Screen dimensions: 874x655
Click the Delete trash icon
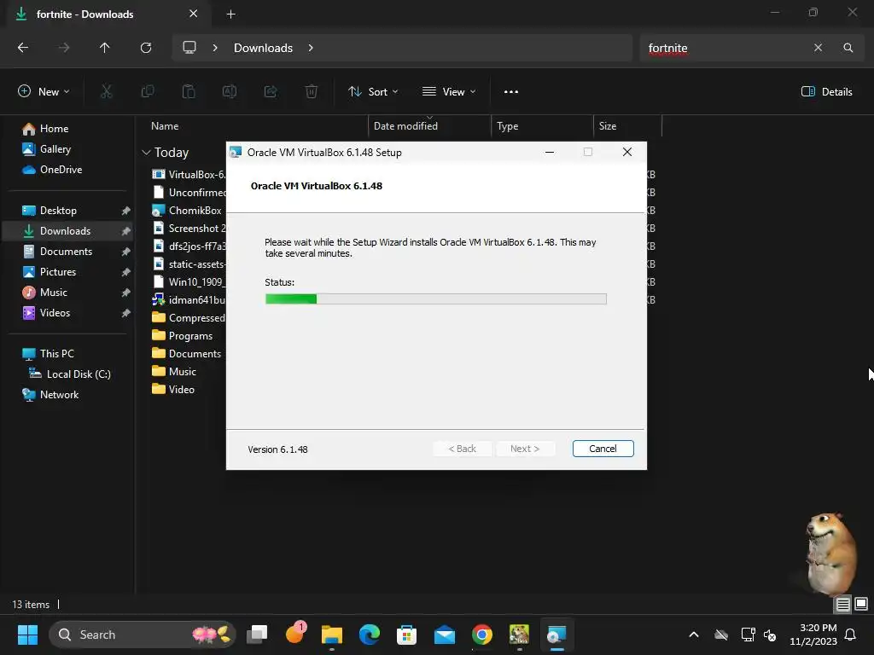312,92
